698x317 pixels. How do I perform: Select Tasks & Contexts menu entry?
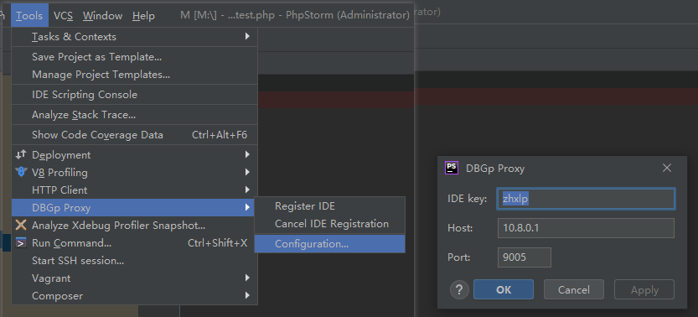pos(134,37)
